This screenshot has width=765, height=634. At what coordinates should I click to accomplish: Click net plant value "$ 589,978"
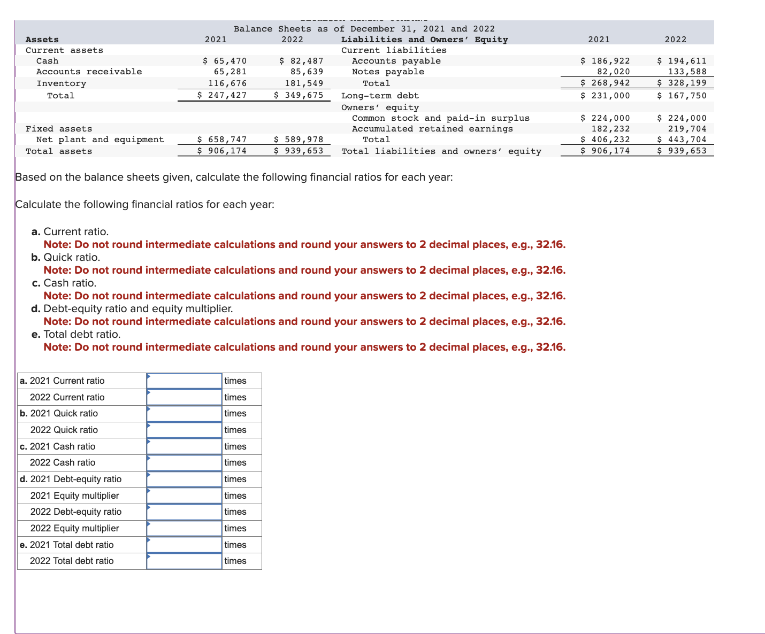299,140
